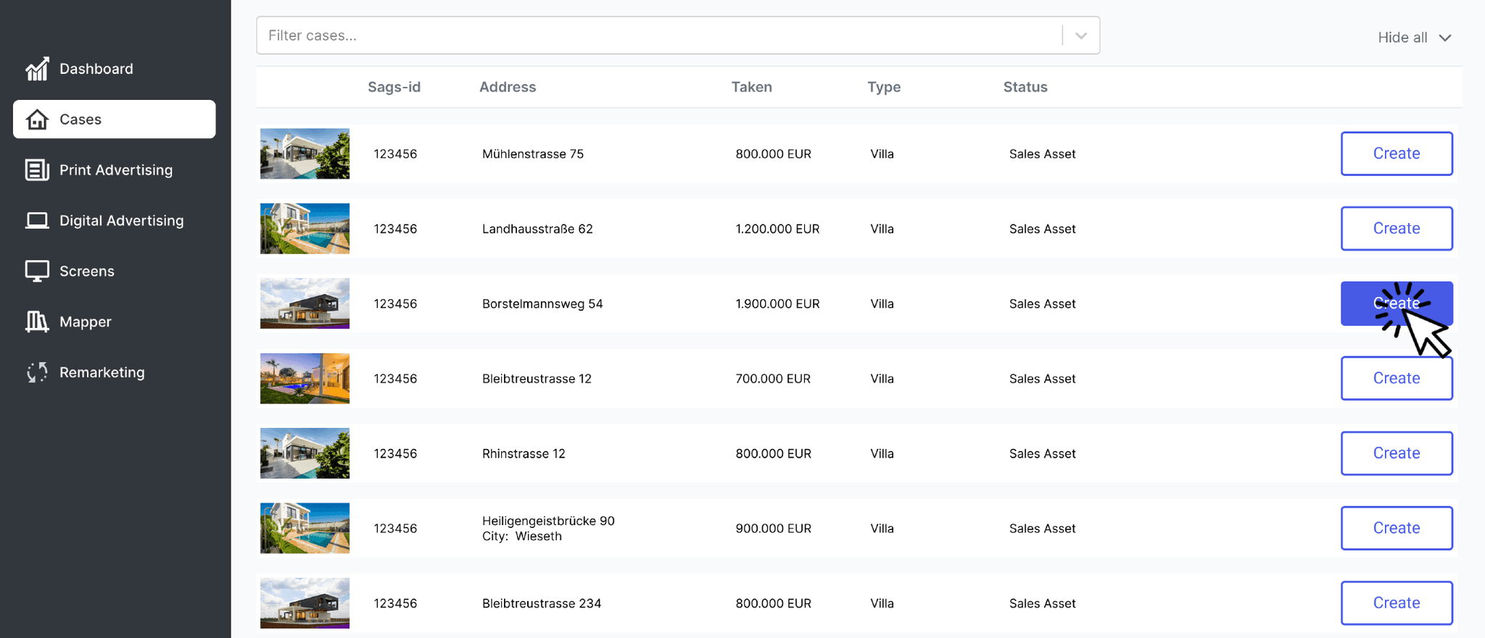1485x638 pixels.
Task: Click the Print Advertising newspaper icon
Action: pyautogui.click(x=37, y=169)
